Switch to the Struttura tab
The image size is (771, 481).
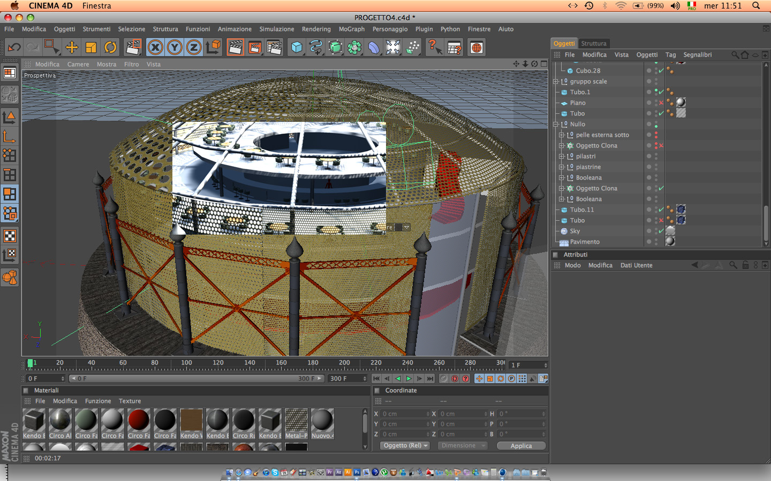point(594,44)
